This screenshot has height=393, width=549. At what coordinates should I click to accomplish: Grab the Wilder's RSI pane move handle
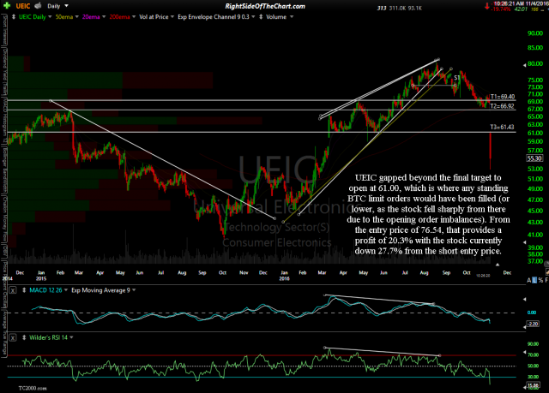pyautogui.click(x=24, y=337)
